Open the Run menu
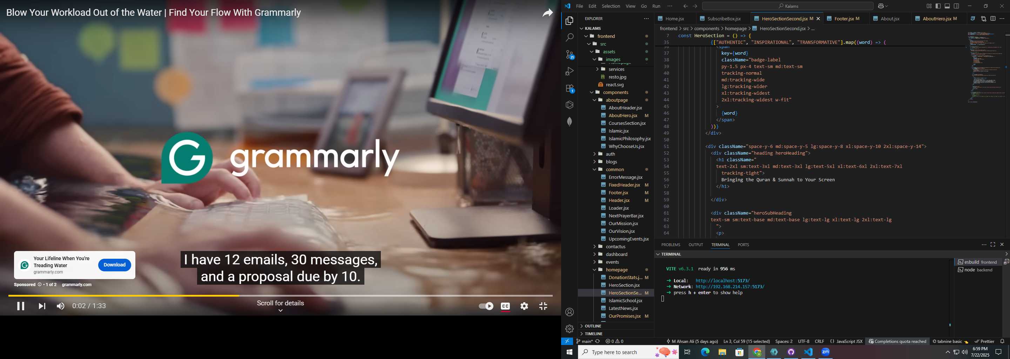Image resolution: width=1010 pixels, height=359 pixels. (656, 6)
